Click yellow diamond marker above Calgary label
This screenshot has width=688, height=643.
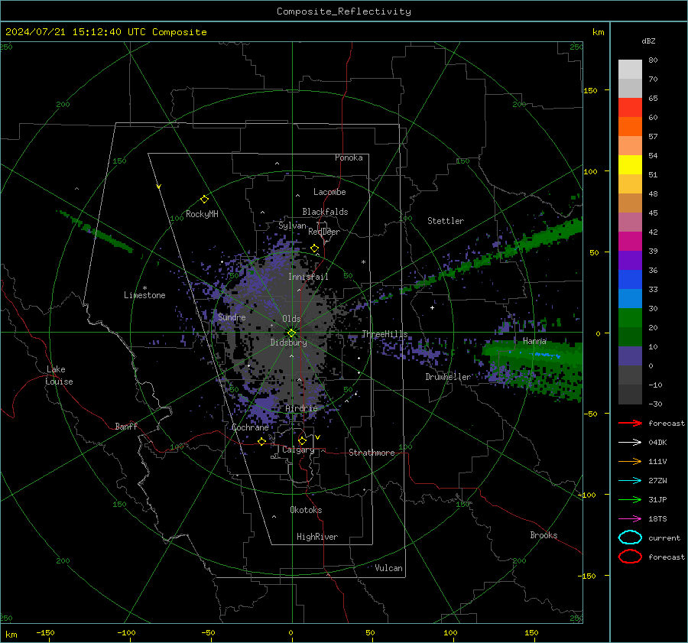click(302, 440)
